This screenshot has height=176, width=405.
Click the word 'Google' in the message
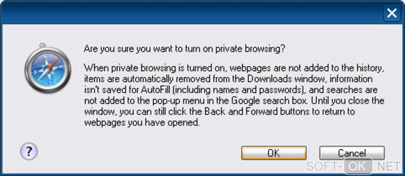coord(245,101)
